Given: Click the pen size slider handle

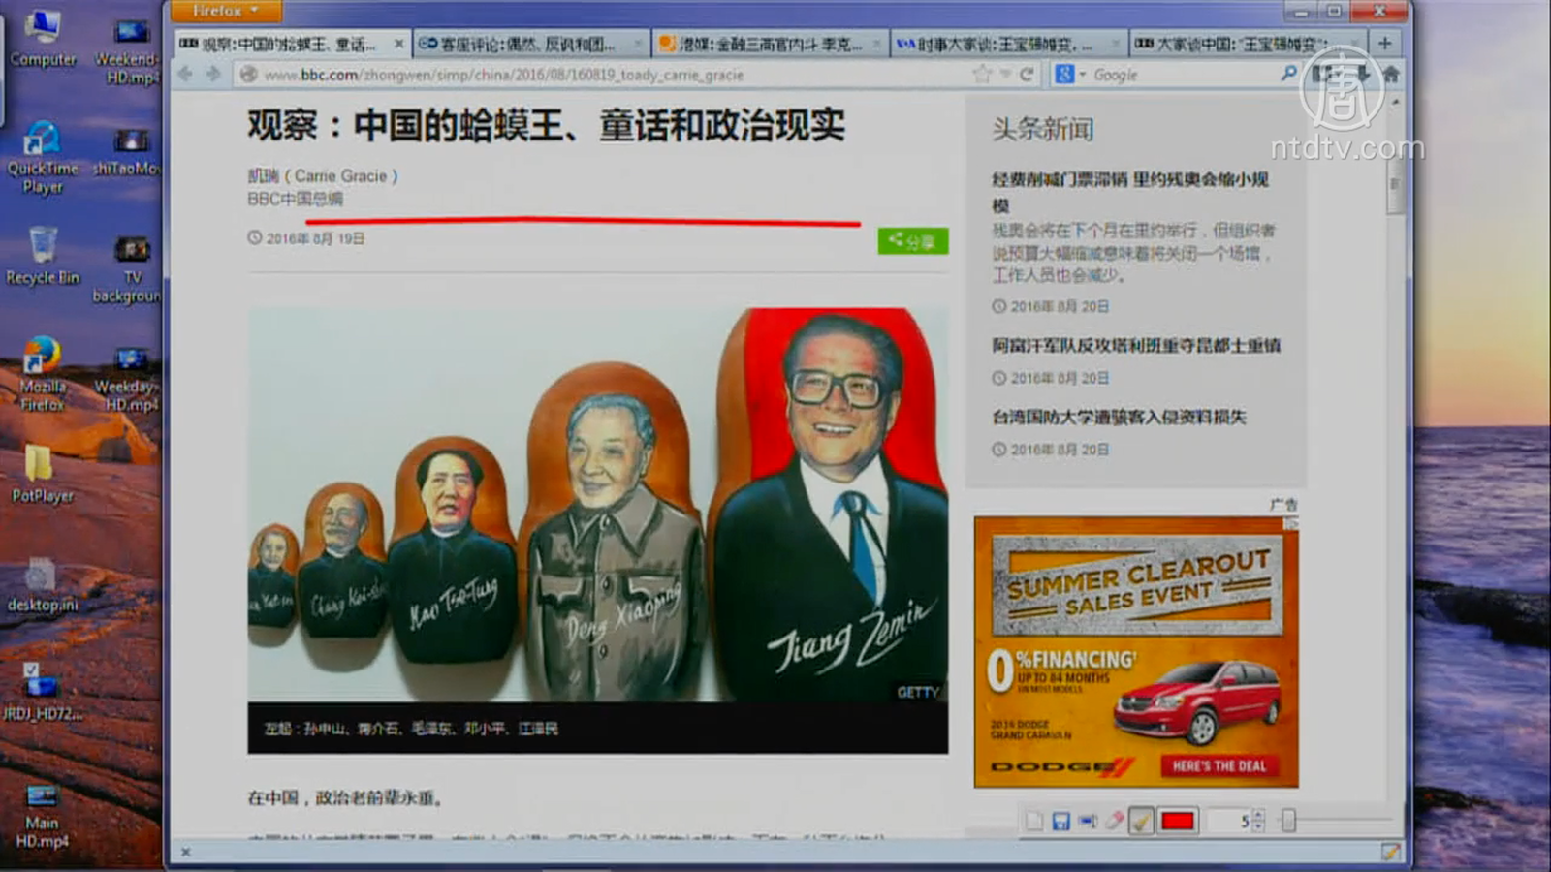Looking at the screenshot, I should coord(1288,822).
